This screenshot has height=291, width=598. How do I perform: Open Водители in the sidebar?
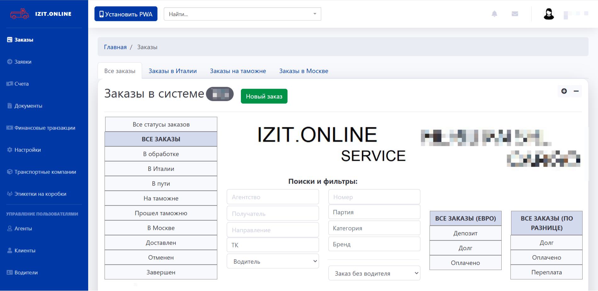tap(22, 272)
